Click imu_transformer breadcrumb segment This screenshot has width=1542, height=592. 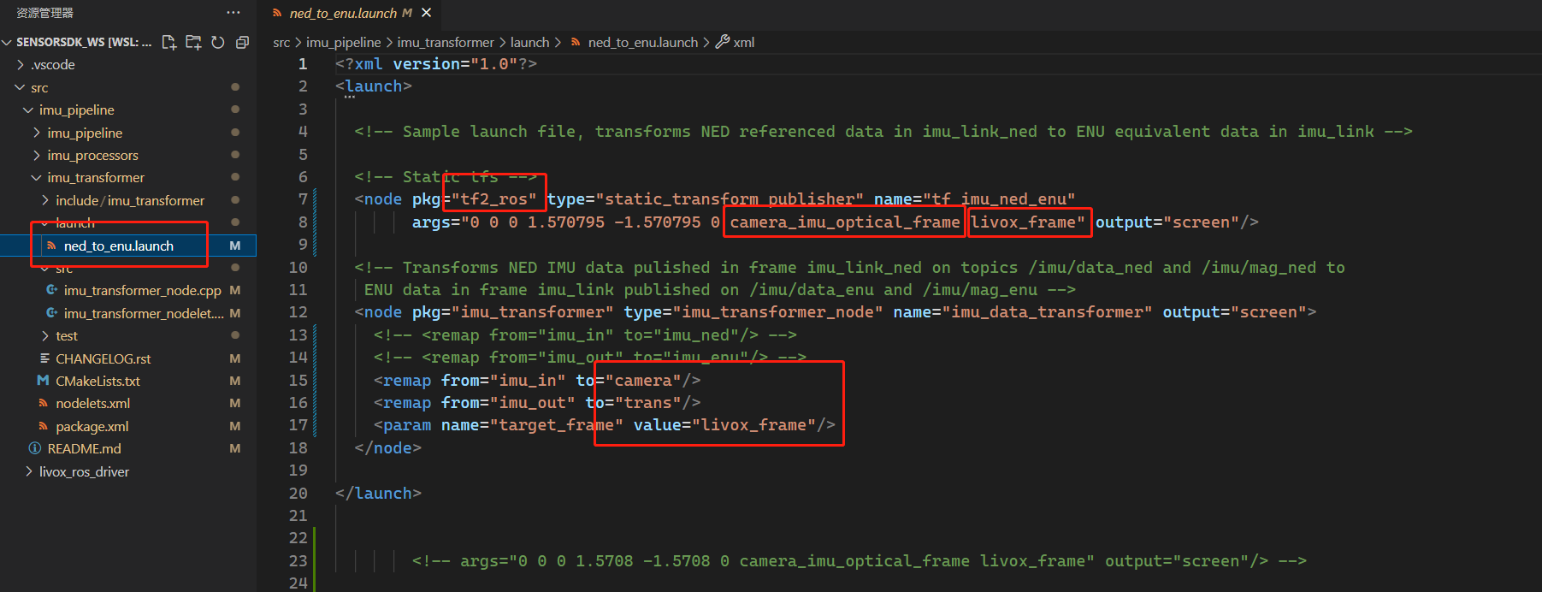(x=446, y=42)
